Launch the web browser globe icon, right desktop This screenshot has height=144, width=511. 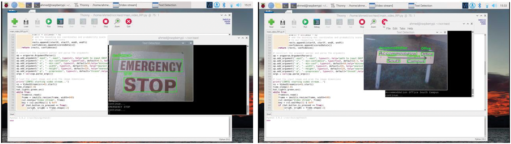(271, 5)
